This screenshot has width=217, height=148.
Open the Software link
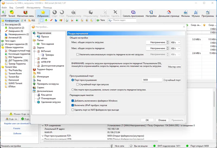(x=17, y=133)
